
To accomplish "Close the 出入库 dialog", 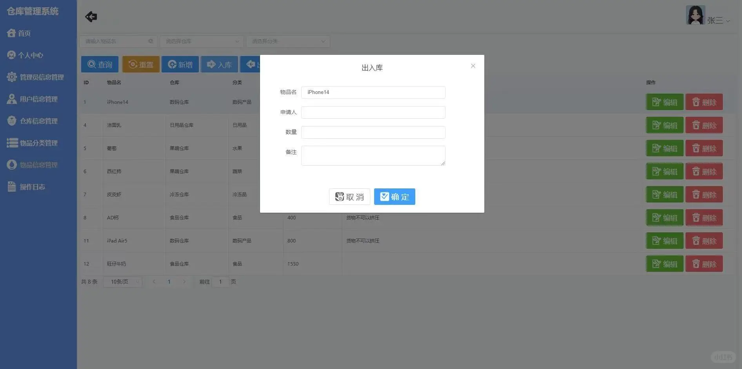I will point(473,66).
